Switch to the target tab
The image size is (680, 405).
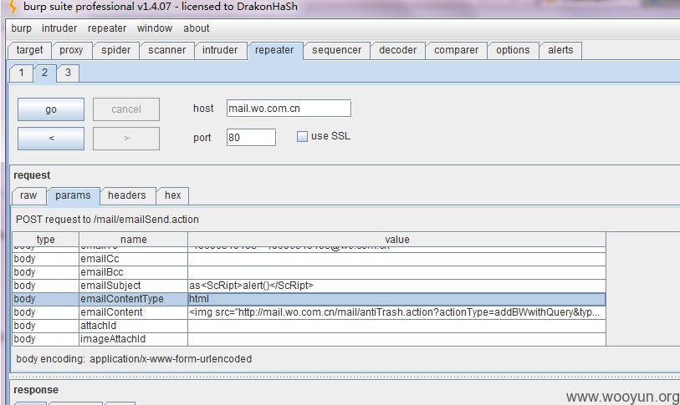[x=29, y=50]
